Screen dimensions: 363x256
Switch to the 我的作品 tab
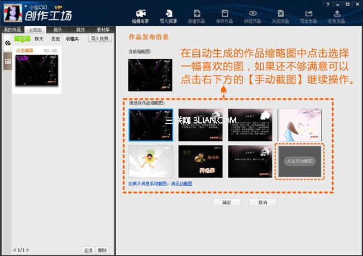(x=12, y=30)
